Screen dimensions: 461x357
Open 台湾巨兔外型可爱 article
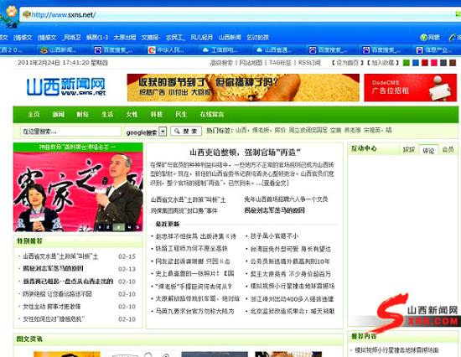tap(291, 249)
